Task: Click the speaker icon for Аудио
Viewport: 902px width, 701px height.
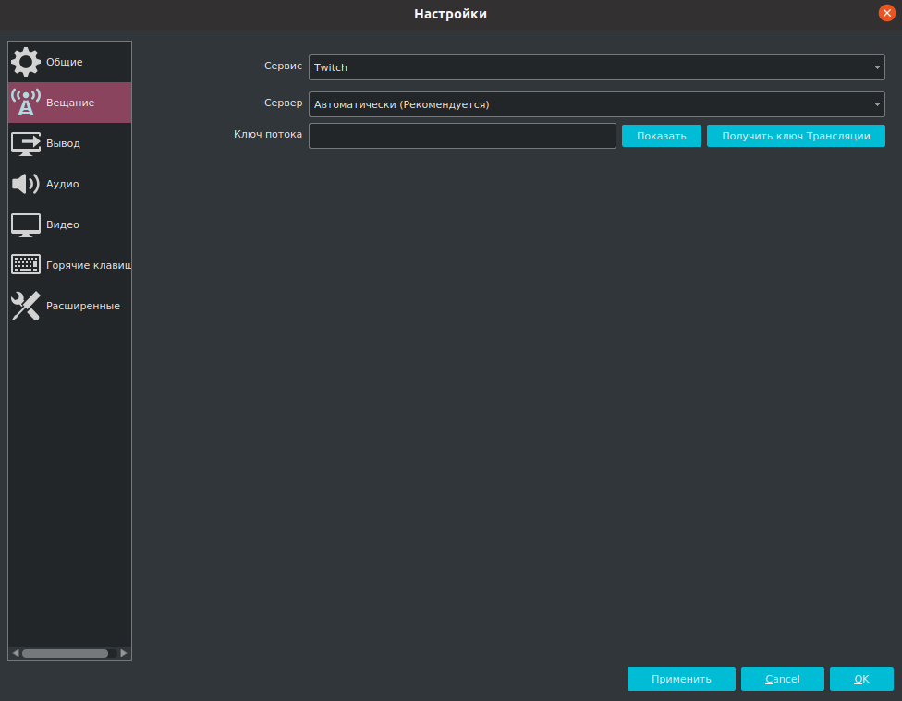Action: coord(25,184)
